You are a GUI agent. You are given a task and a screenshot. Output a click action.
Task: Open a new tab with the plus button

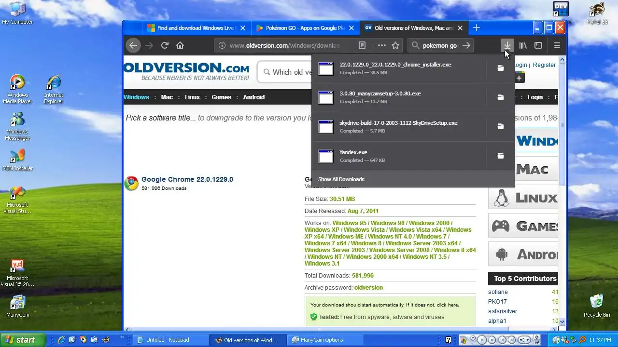pyautogui.click(x=477, y=27)
